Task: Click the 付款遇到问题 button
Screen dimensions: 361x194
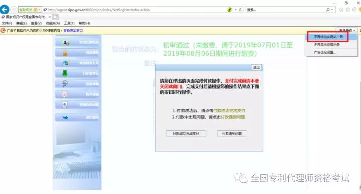Action: point(232,134)
